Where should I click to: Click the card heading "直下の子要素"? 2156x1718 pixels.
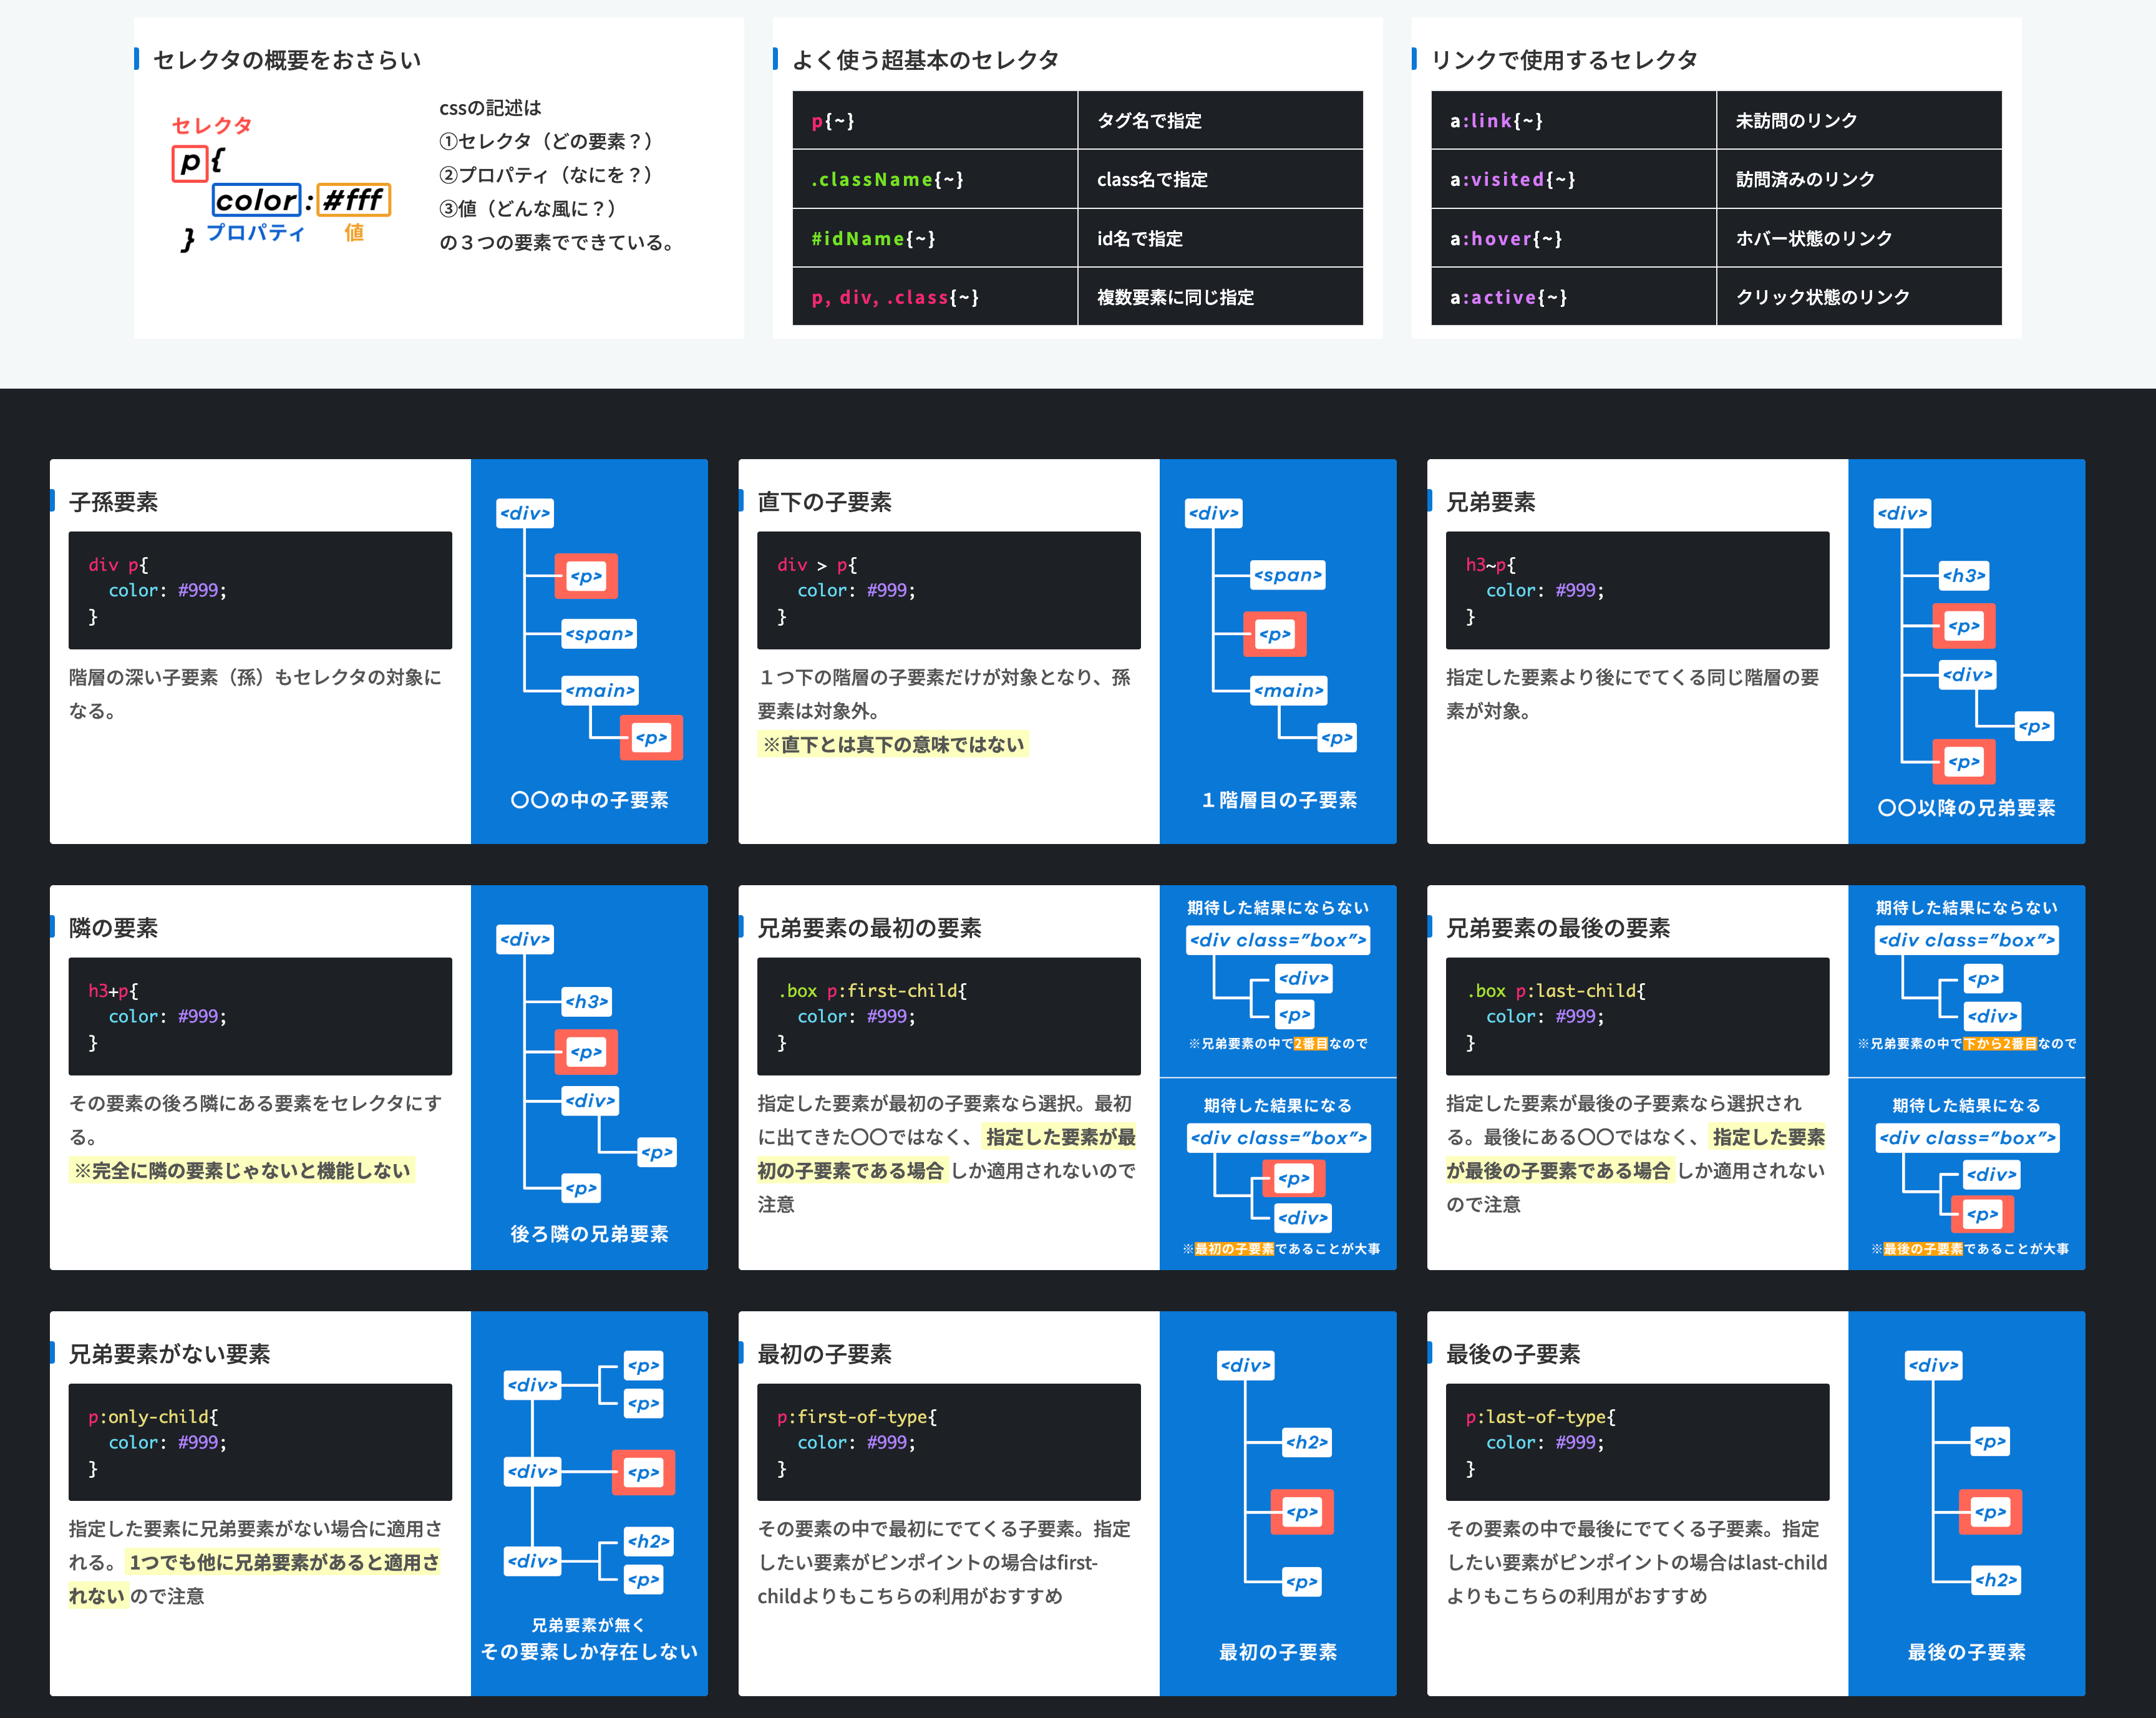coord(824,502)
